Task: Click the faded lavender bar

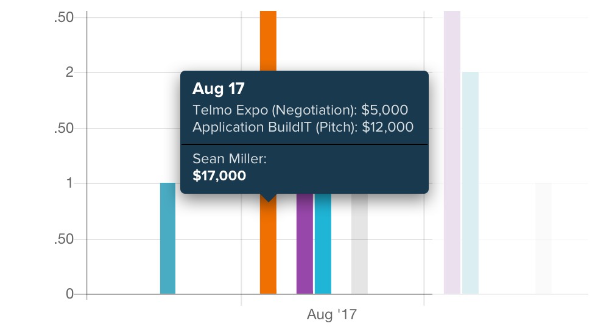Action: [452, 152]
